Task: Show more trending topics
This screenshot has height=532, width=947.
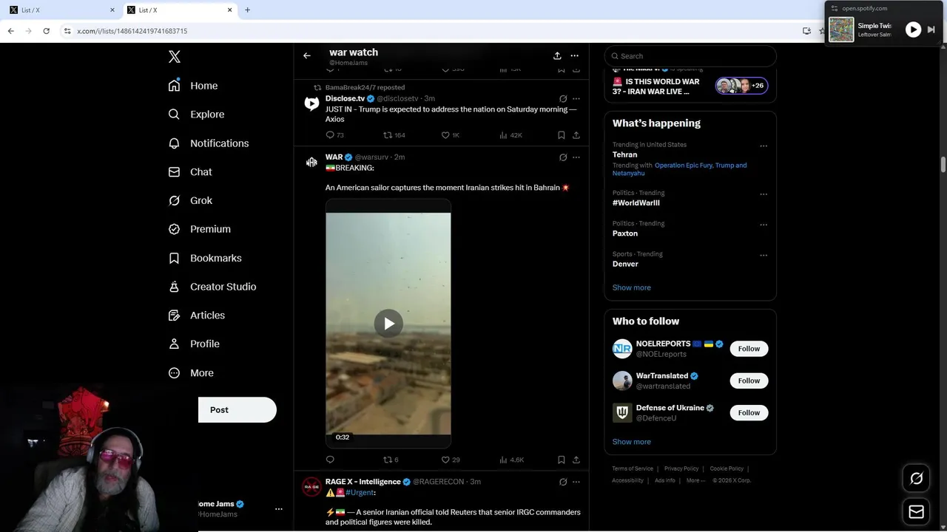Action: [632, 287]
